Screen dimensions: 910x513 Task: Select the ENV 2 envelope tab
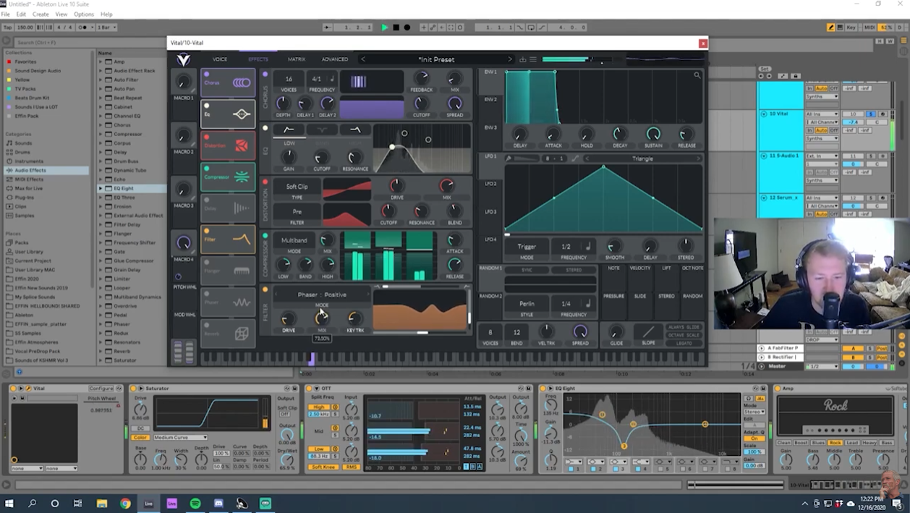coord(490,99)
